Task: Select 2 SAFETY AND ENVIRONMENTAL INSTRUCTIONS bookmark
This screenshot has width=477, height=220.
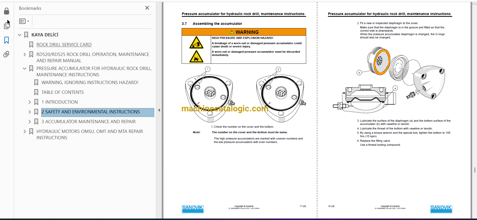Action: click(x=98, y=112)
